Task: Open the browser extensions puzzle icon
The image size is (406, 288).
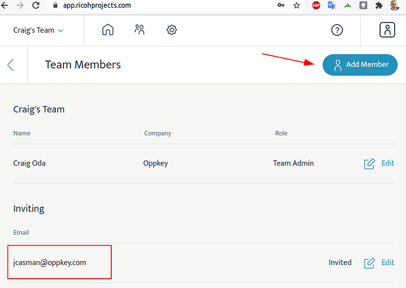Action: (x=379, y=5)
